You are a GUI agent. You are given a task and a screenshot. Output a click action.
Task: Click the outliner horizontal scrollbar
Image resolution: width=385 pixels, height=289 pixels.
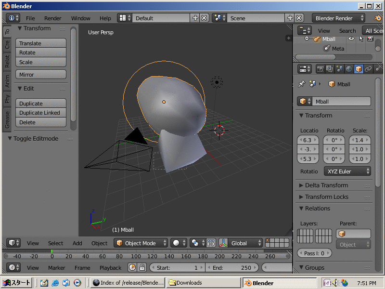pyautogui.click(x=315, y=57)
